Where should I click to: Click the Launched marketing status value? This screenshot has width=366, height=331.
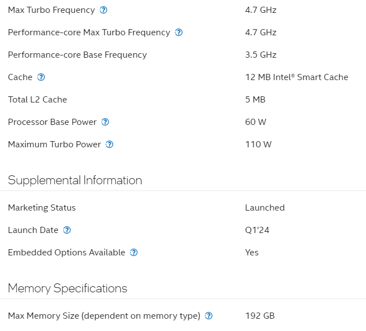[x=265, y=208]
